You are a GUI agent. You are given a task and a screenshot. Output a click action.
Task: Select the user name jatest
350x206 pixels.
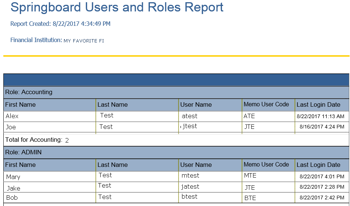pos(190,187)
